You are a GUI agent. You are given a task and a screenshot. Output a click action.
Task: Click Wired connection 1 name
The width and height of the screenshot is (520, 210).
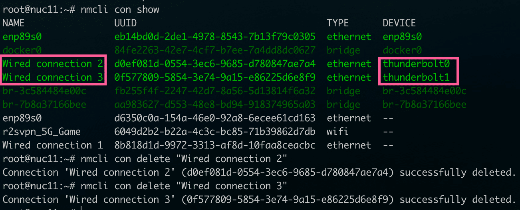53,145
